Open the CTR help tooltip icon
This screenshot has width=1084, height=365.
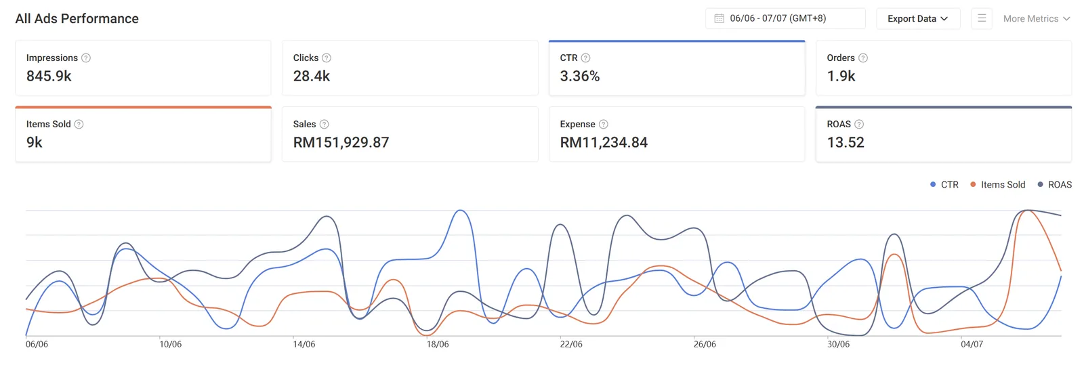586,58
